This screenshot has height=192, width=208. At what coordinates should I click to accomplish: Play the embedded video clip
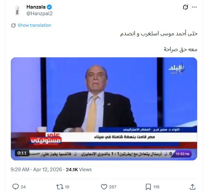[x=104, y=109]
